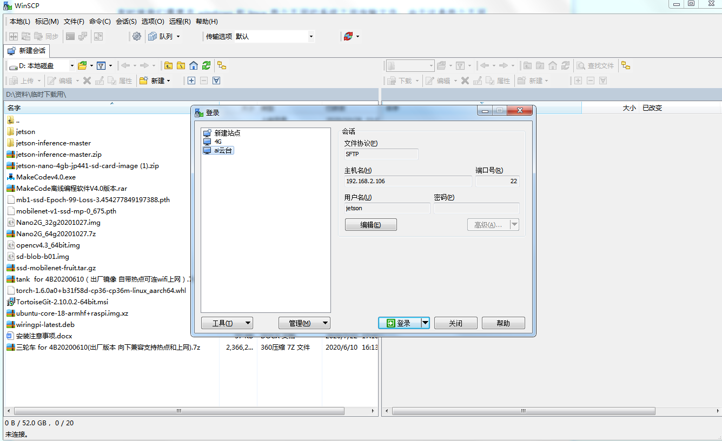This screenshot has height=441, width=722.
Task: Switch to the 新建会话 tab
Action: [x=27, y=51]
